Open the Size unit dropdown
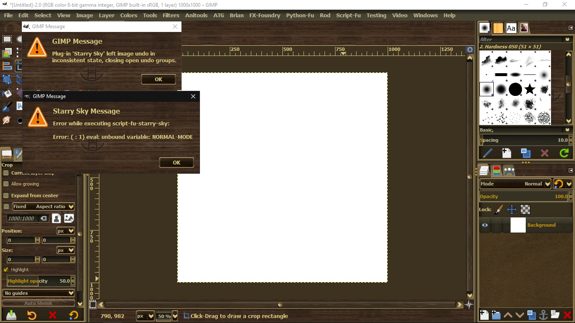 (66, 250)
